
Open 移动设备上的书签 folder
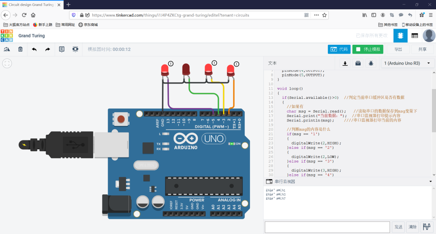(x=417, y=25)
